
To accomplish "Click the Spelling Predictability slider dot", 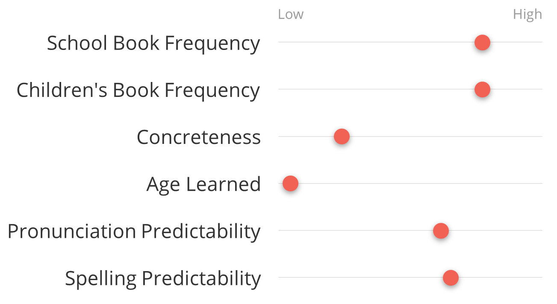I will 451,278.
